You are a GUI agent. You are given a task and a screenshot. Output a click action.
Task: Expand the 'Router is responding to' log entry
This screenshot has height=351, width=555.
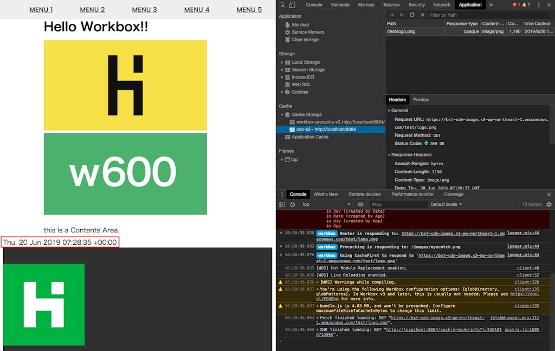pyautogui.click(x=281, y=233)
